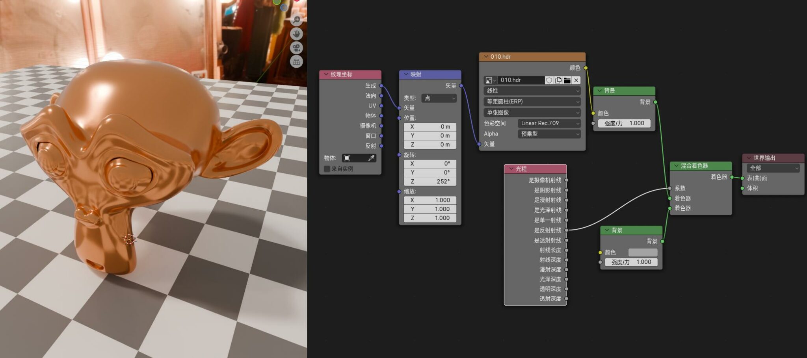This screenshot has width=807, height=358.
Task: Enable the 来自实例 checkbox in 纹理坐标 node
Action: (327, 168)
